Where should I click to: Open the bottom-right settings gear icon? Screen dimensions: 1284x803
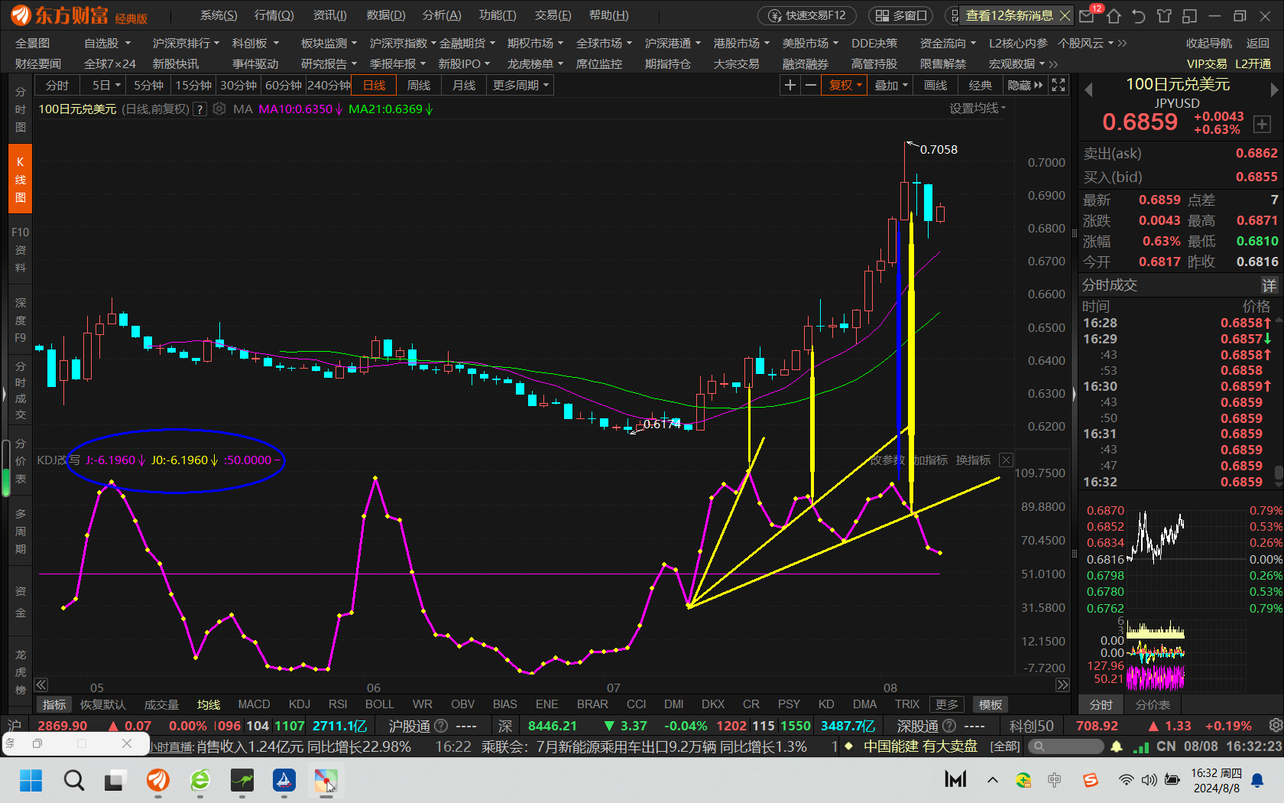(1275, 725)
